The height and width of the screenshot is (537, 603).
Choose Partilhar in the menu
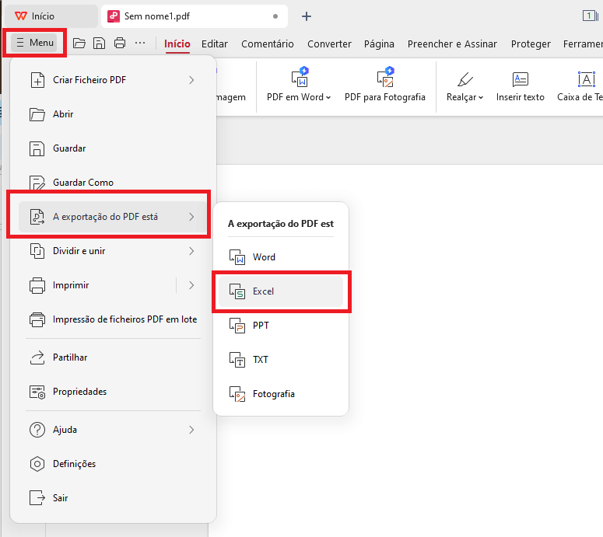pos(113,357)
